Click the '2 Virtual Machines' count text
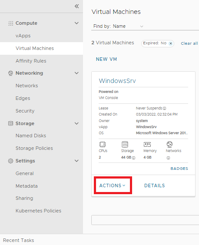 pyautogui.click(x=113, y=43)
